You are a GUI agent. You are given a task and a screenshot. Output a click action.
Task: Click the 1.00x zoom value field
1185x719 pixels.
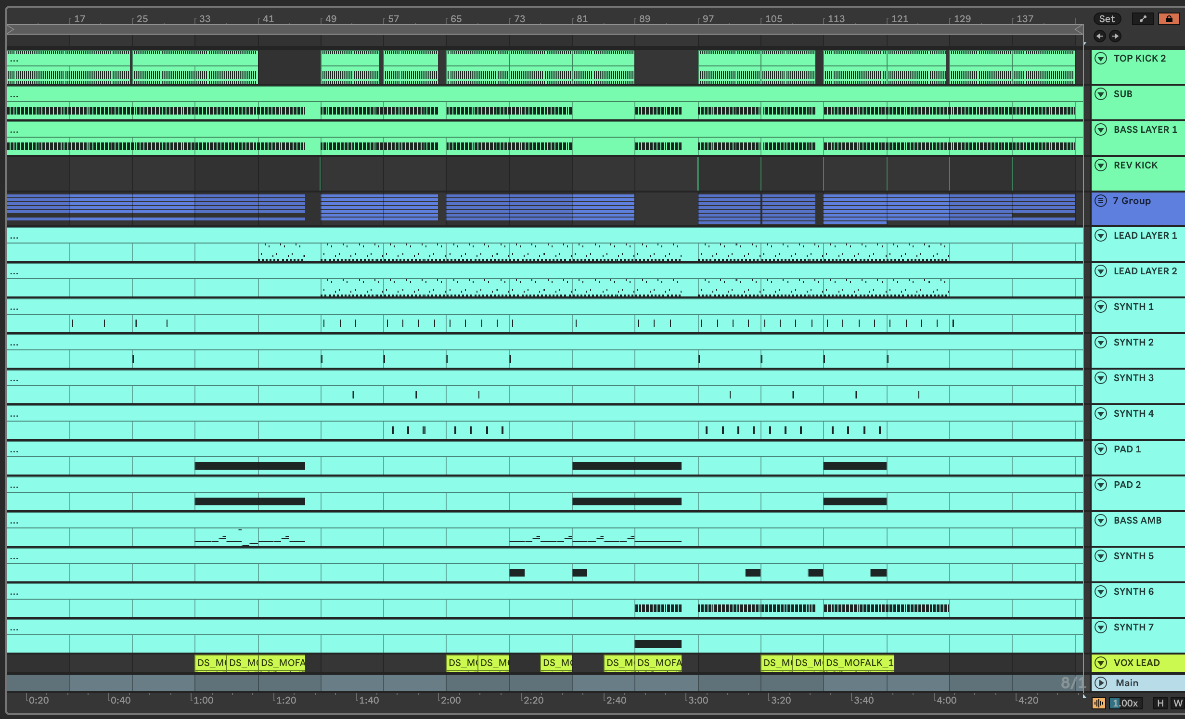1126,703
